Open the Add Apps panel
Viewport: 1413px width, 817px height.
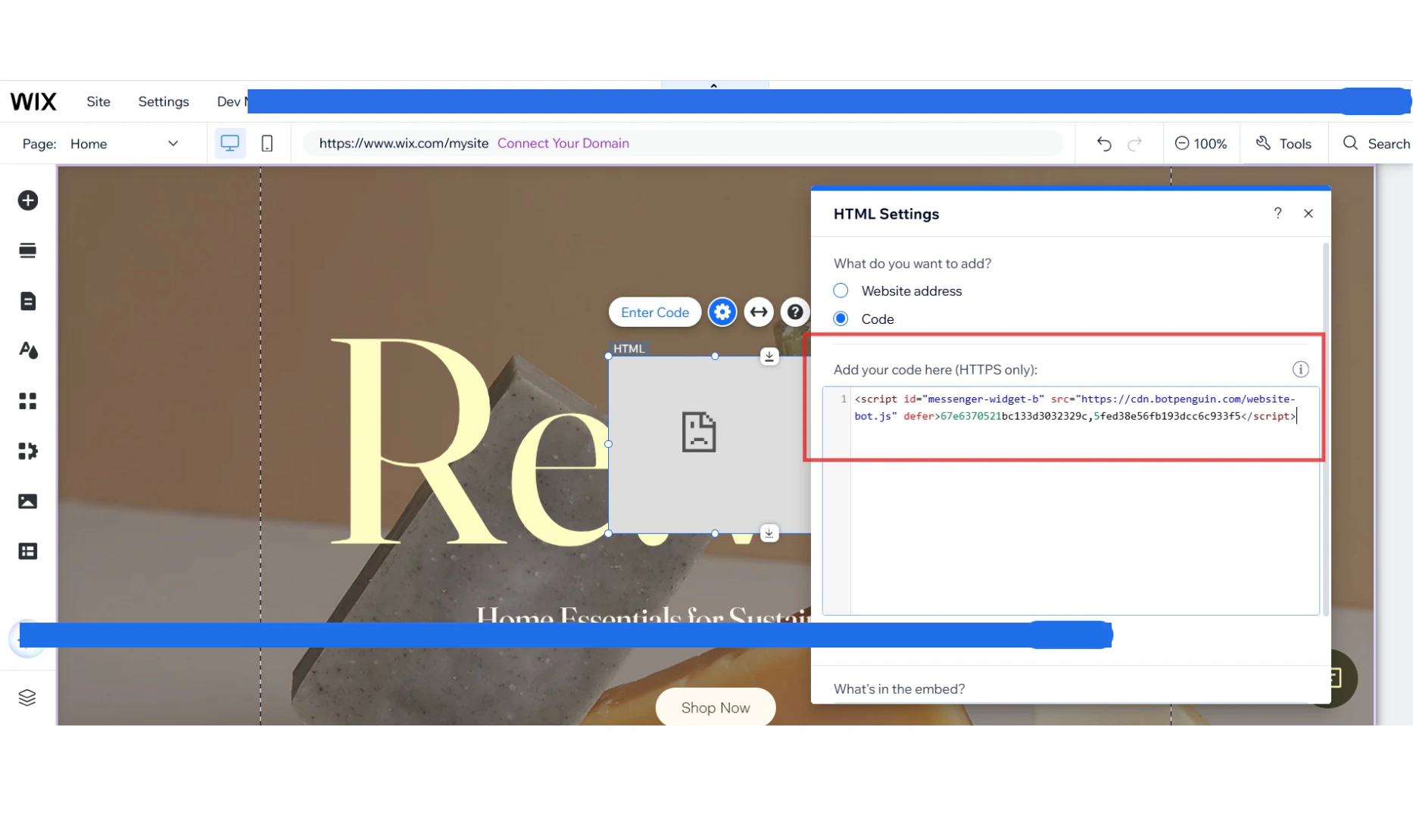(28, 401)
